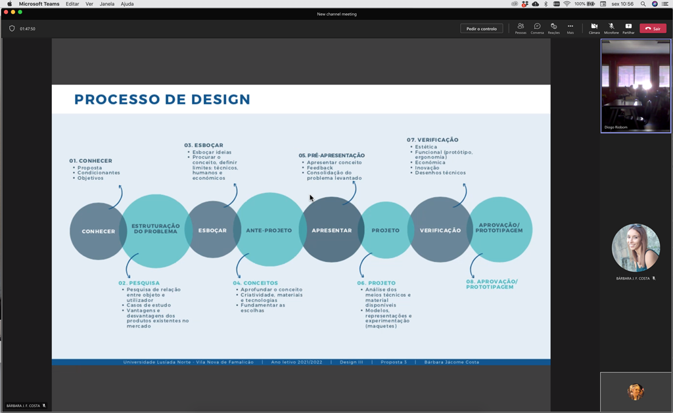Click the sex 10:56 clock

(x=622, y=4)
